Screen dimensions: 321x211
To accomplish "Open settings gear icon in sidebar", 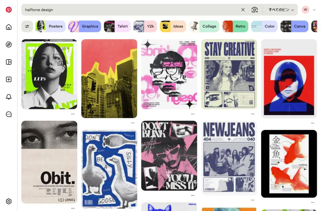I will click(x=9, y=201).
